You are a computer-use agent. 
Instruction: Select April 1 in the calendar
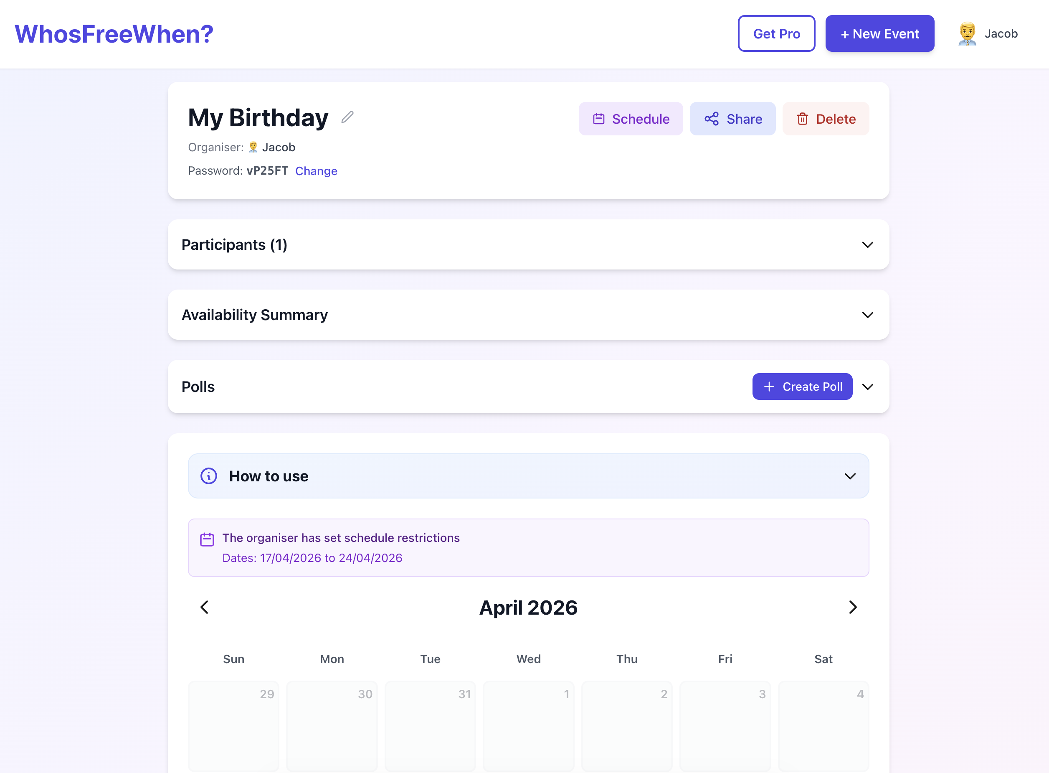click(529, 725)
